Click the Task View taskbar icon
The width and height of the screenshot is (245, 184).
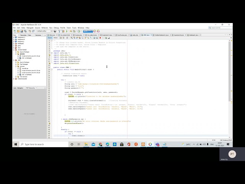pos(79,144)
